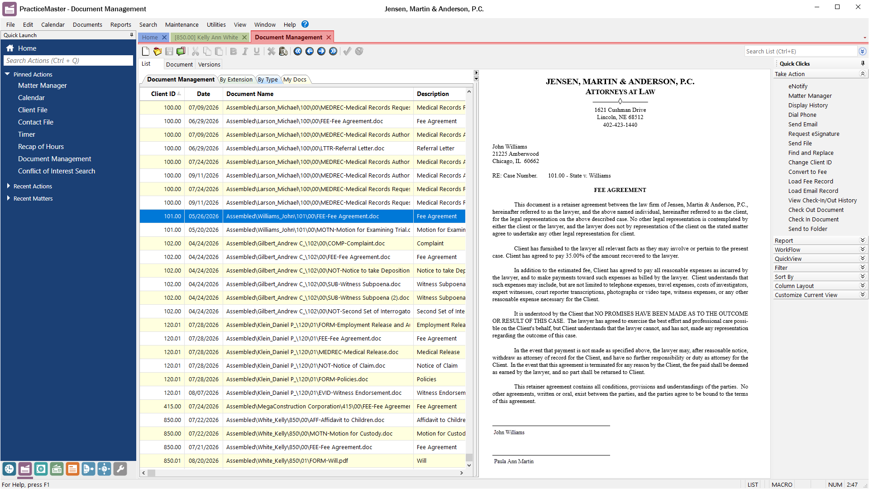Go to next record arrow icon
This screenshot has height=489, width=869.
click(321, 51)
